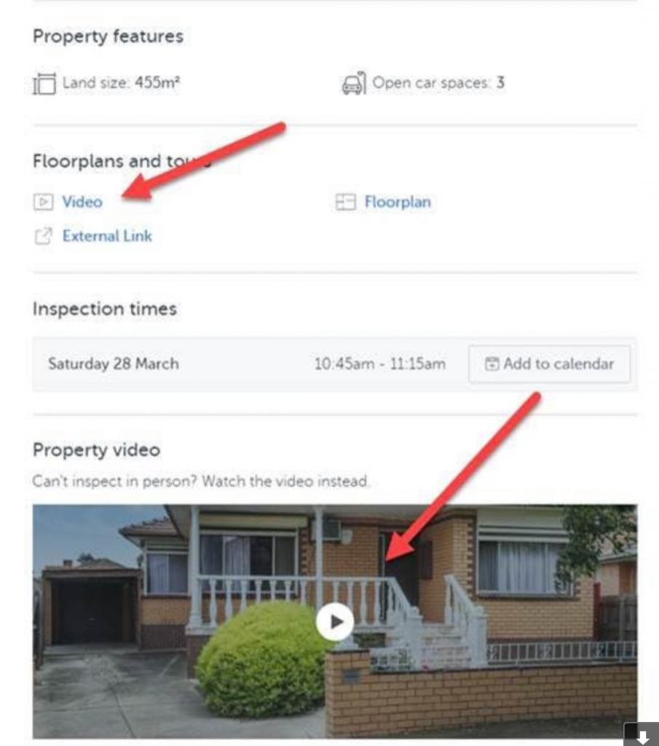Click the Land size 455m² text

click(122, 83)
